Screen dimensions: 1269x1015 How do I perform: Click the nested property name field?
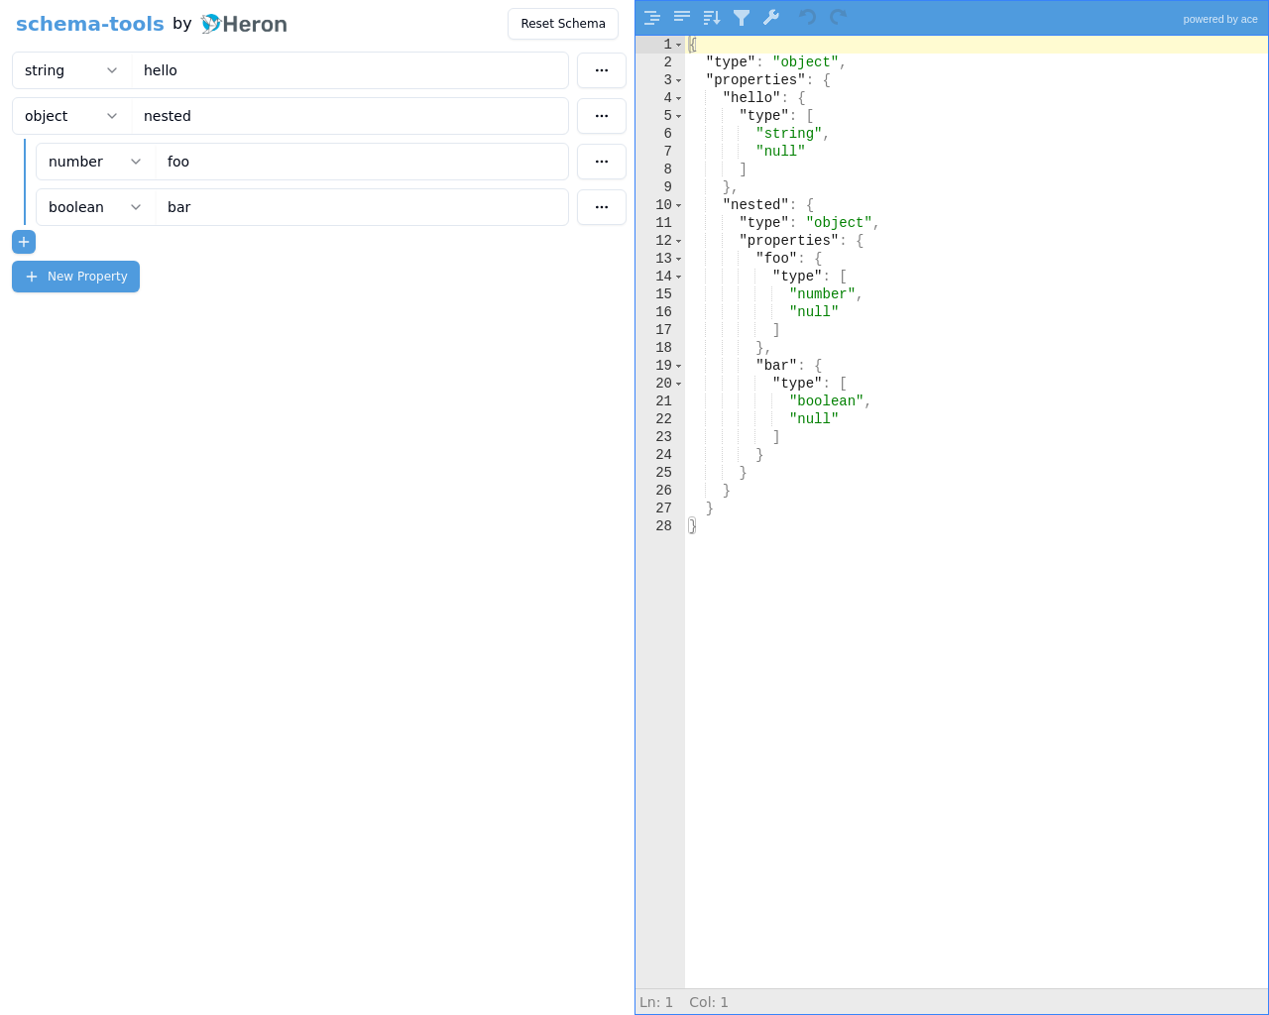click(x=350, y=116)
